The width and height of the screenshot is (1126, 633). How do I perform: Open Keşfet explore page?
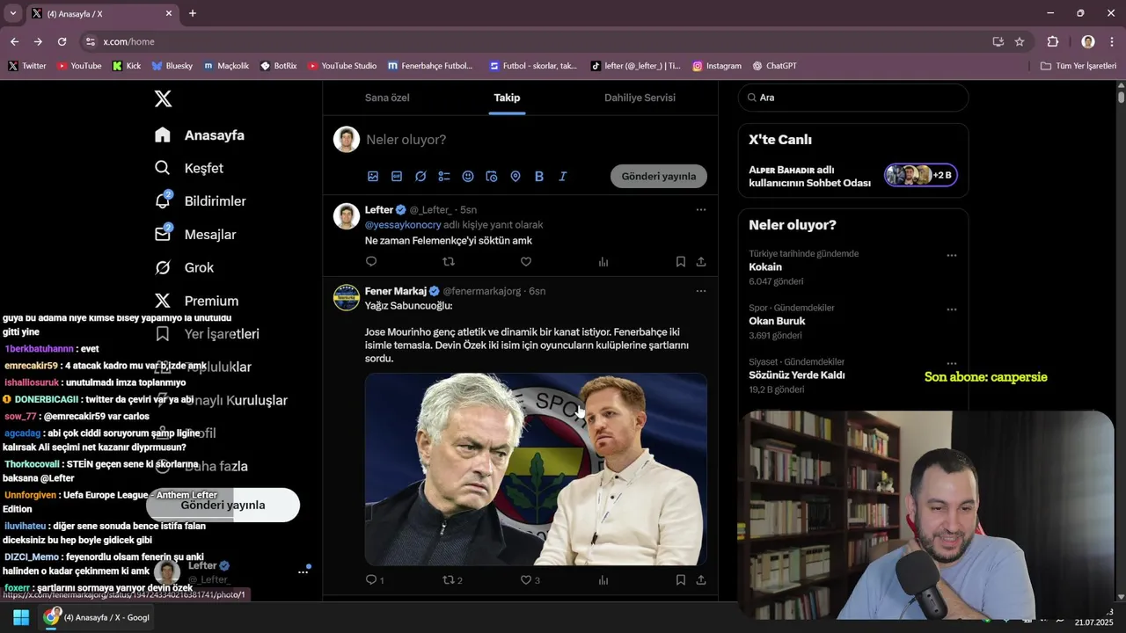coord(189,168)
